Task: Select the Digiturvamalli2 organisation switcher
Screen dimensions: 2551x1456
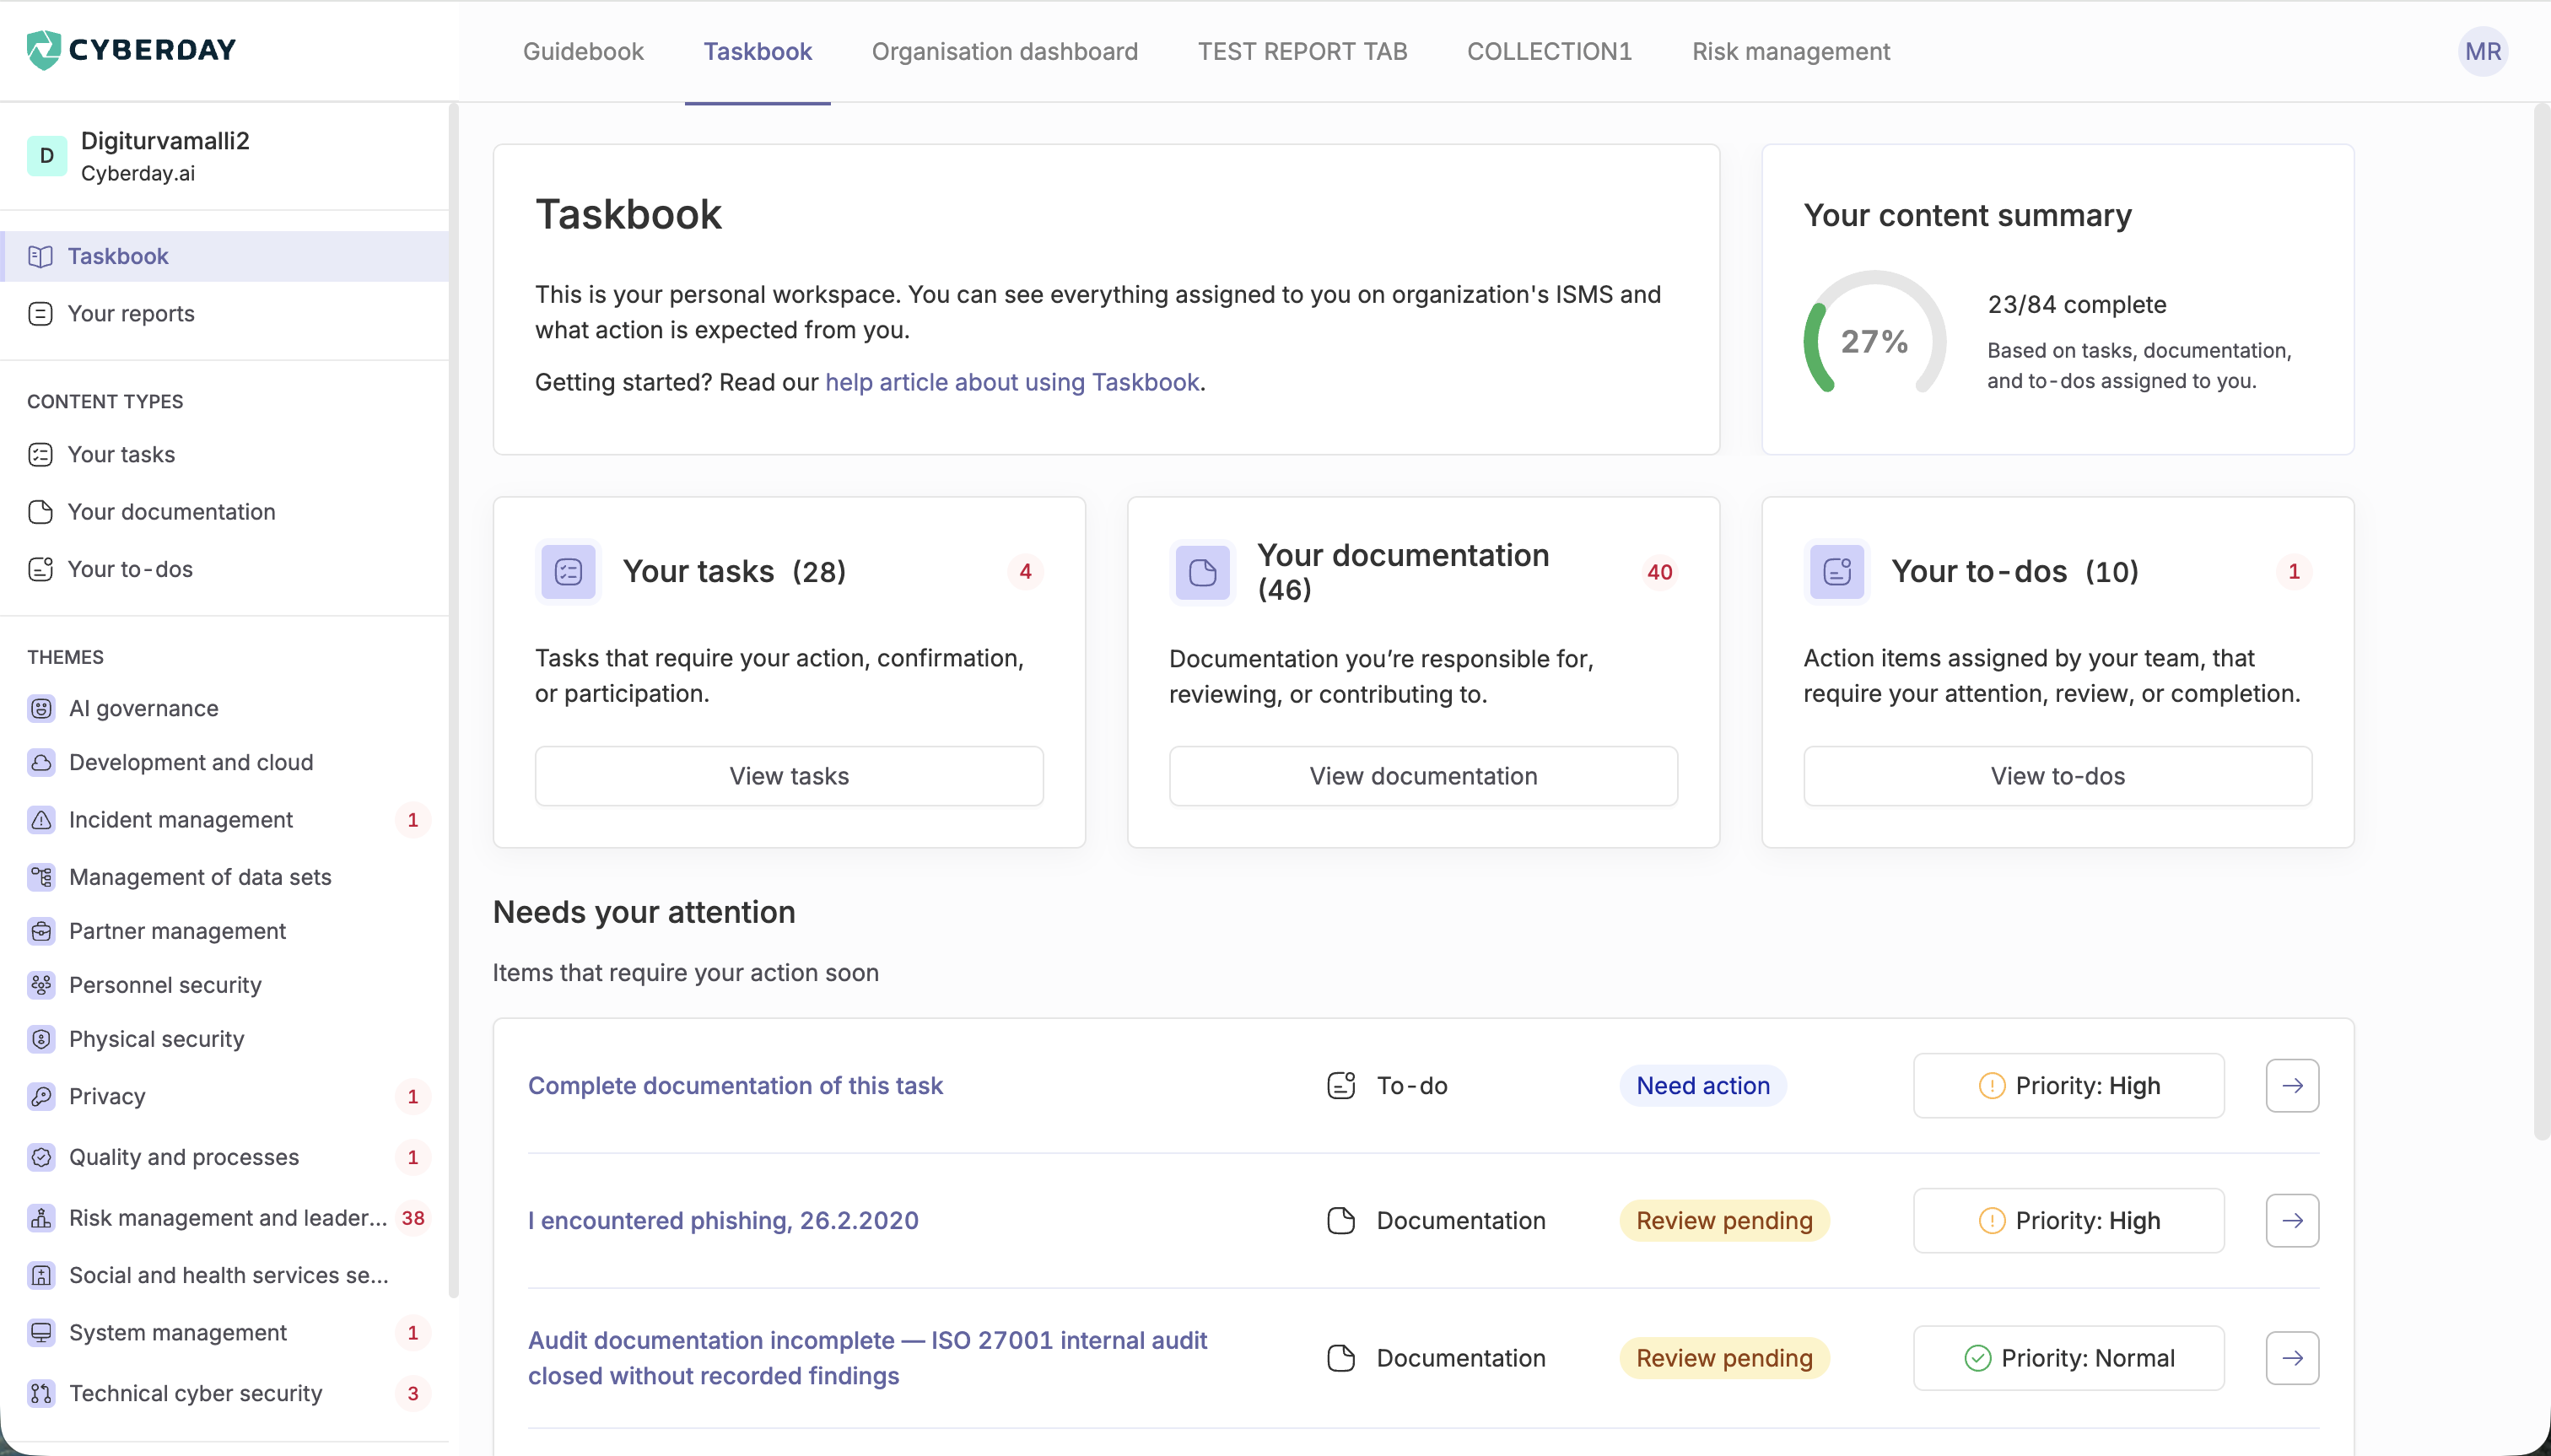Action: click(225, 156)
